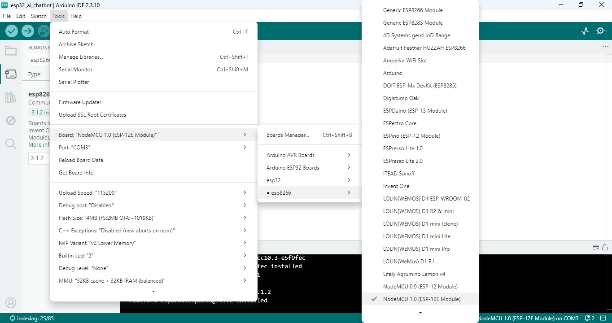Click the board list bottom scroll arrow
This screenshot has width=612, height=323.
coord(420,313)
